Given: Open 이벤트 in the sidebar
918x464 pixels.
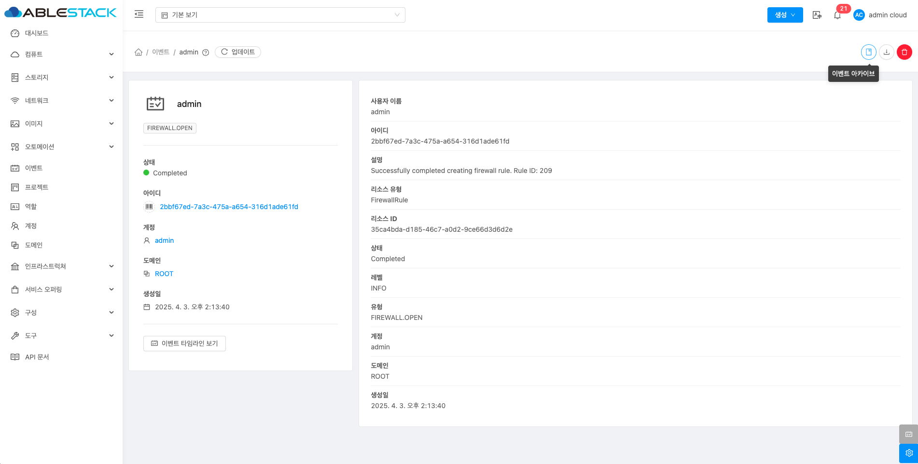Looking at the screenshot, I should click(34, 168).
